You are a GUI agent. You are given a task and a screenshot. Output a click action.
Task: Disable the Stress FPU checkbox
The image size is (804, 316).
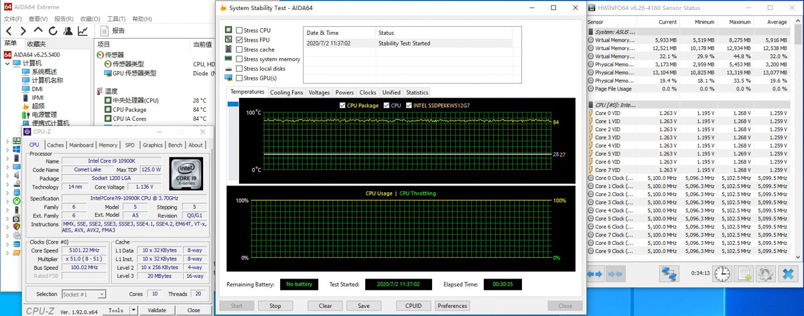(239, 40)
